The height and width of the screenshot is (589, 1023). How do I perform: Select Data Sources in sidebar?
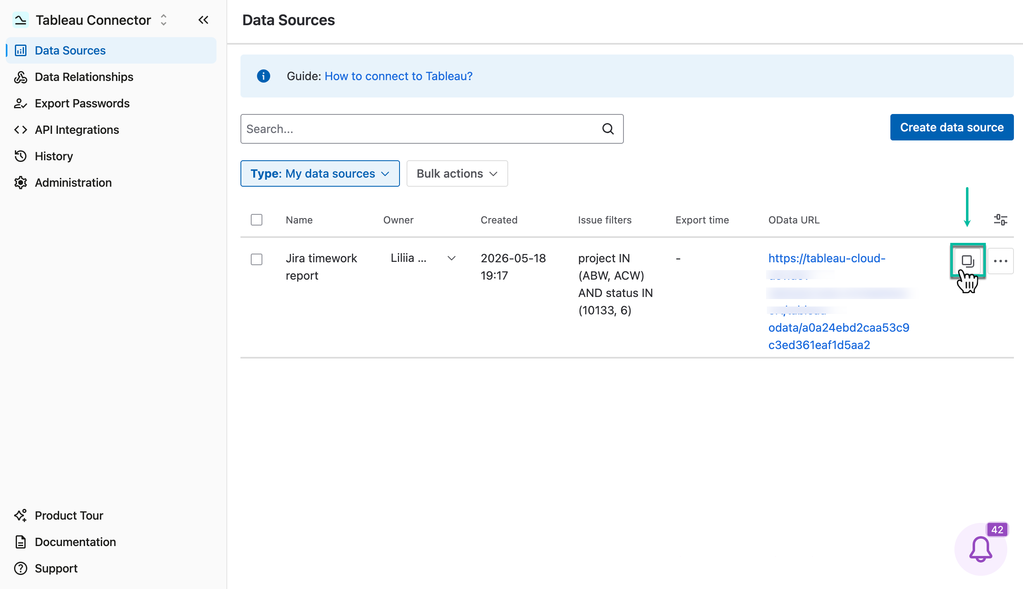111,50
